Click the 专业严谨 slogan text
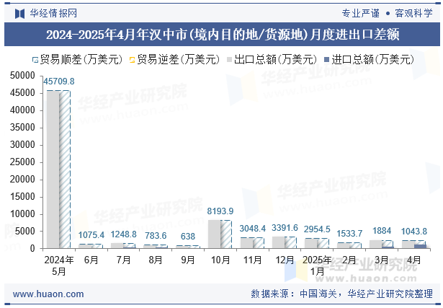Viewport: 443px width, 308px height. (361, 13)
